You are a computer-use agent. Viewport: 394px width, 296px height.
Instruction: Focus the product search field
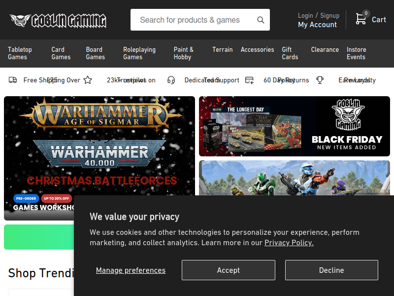point(200,20)
